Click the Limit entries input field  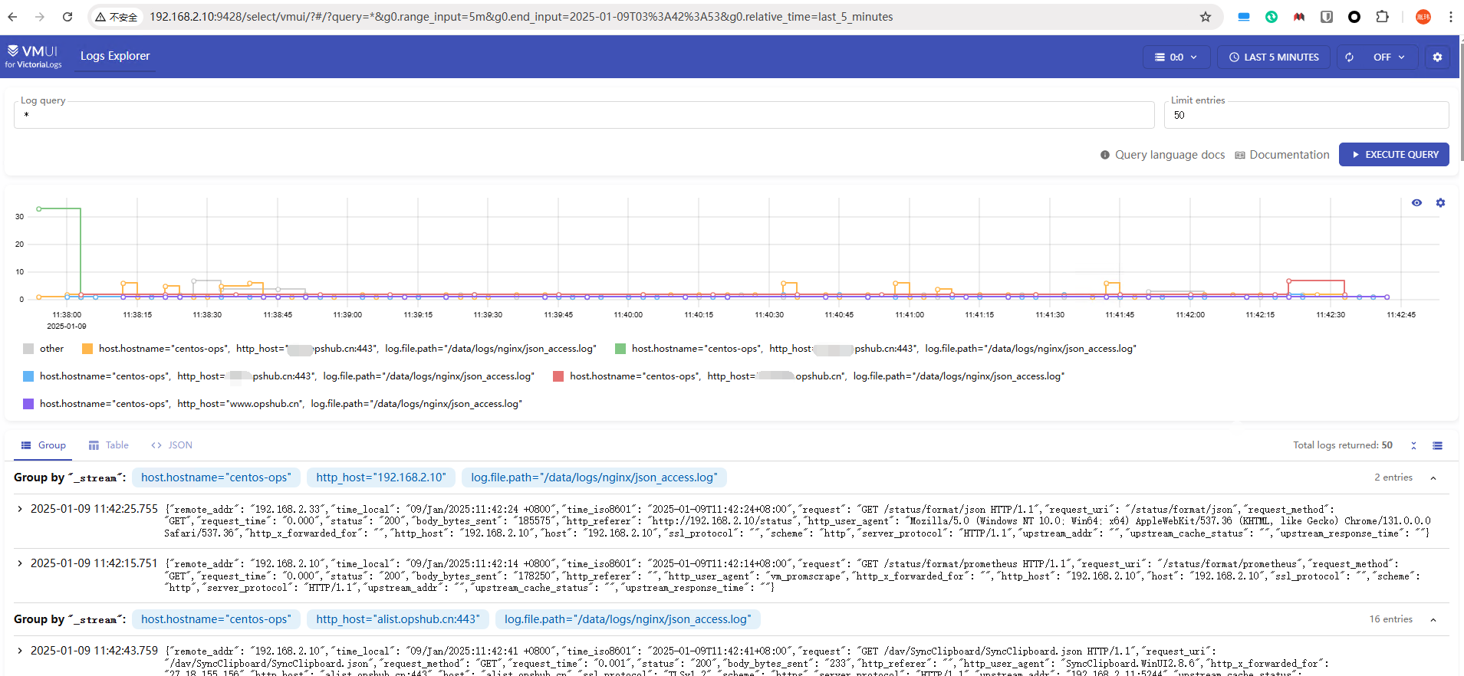click(1305, 115)
